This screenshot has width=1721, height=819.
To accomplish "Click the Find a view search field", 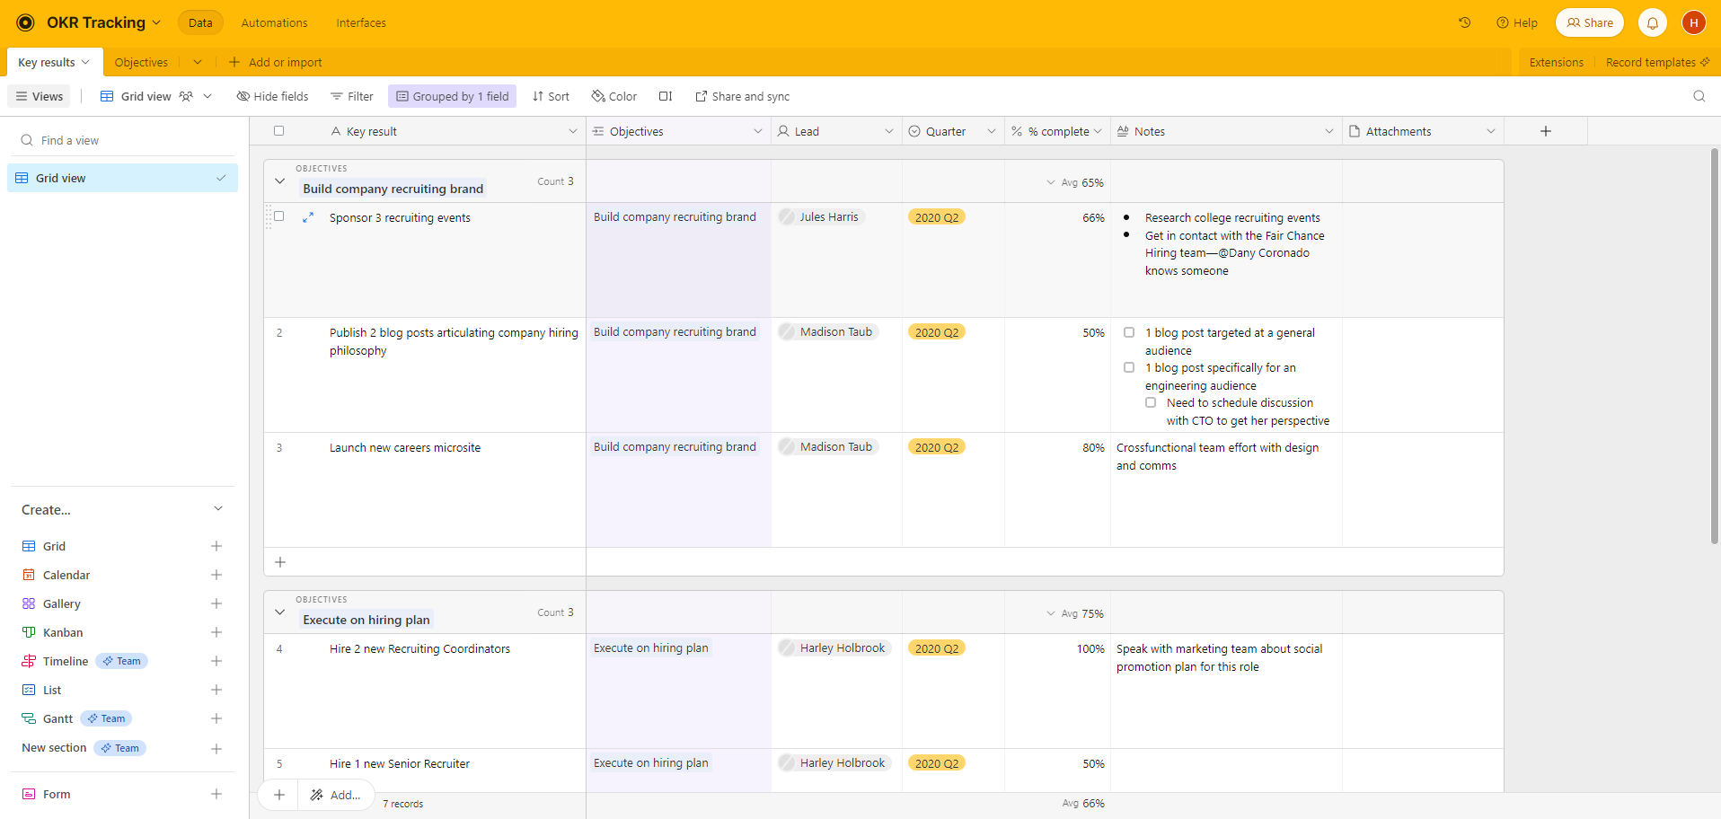I will 126,140.
